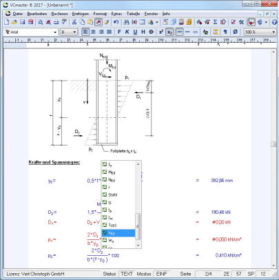Open print preview with the magnifier page icon

click(41, 22)
